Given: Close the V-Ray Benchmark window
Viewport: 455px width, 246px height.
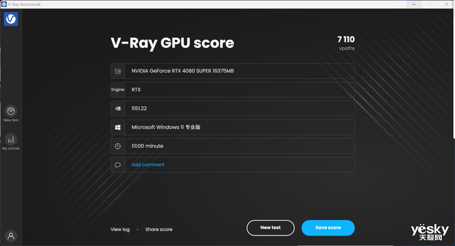Looking at the screenshot, I should tap(447, 4).
